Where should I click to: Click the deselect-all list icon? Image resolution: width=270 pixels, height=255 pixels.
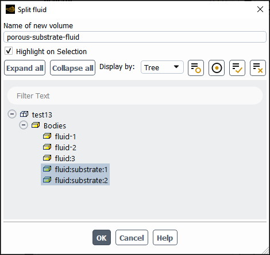pos(258,68)
